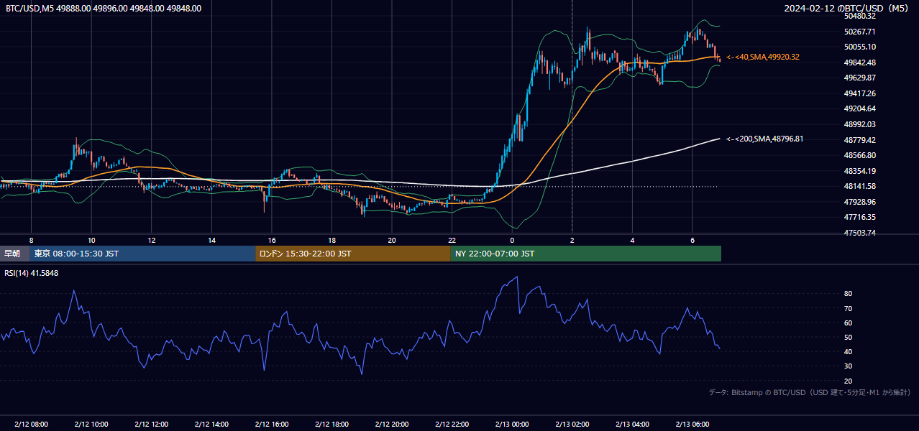This screenshot has height=431, width=919.
Task: Click the bottom time label 2/13 02:00
Action: (572, 425)
